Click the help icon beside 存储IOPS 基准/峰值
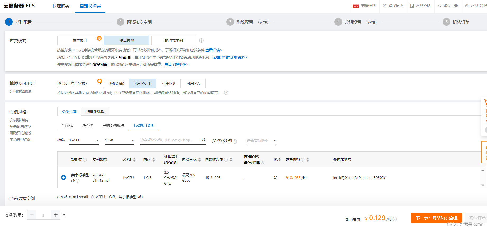The image size is (487, 229). (x=262, y=162)
